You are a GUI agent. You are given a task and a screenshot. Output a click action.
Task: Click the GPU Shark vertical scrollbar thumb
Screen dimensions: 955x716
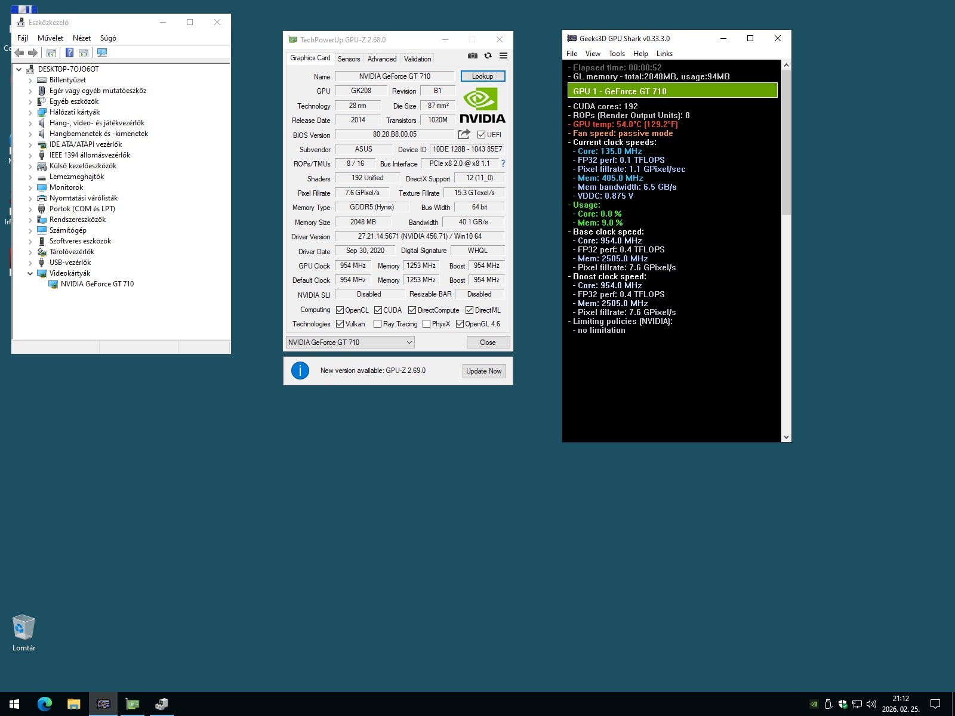[x=786, y=142]
